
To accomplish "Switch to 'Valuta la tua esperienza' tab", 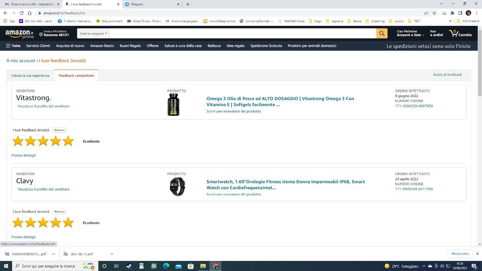I will [x=30, y=75].
